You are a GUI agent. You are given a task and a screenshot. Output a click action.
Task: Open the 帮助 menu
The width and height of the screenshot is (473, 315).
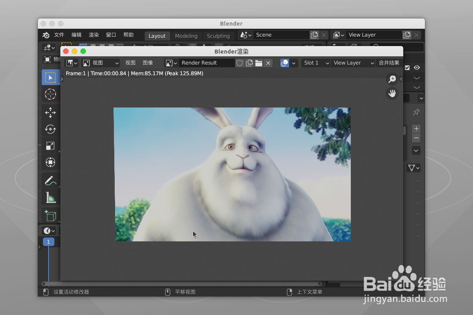tap(128, 35)
